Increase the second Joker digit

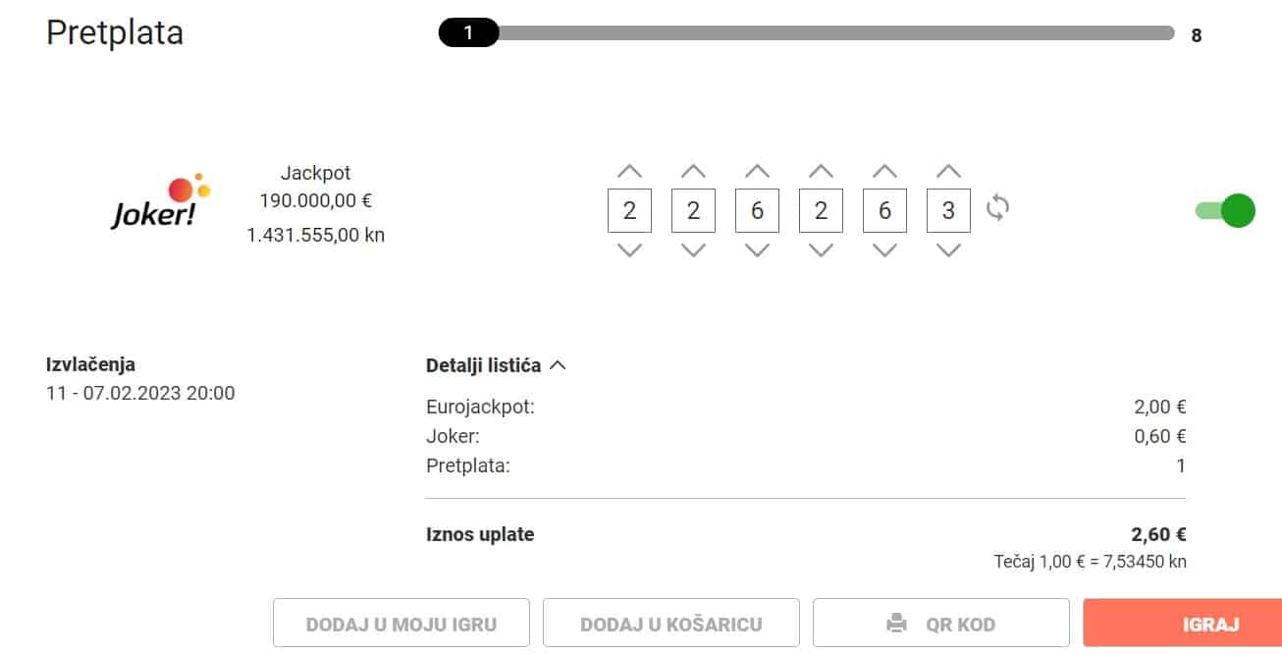pyautogui.click(x=693, y=171)
